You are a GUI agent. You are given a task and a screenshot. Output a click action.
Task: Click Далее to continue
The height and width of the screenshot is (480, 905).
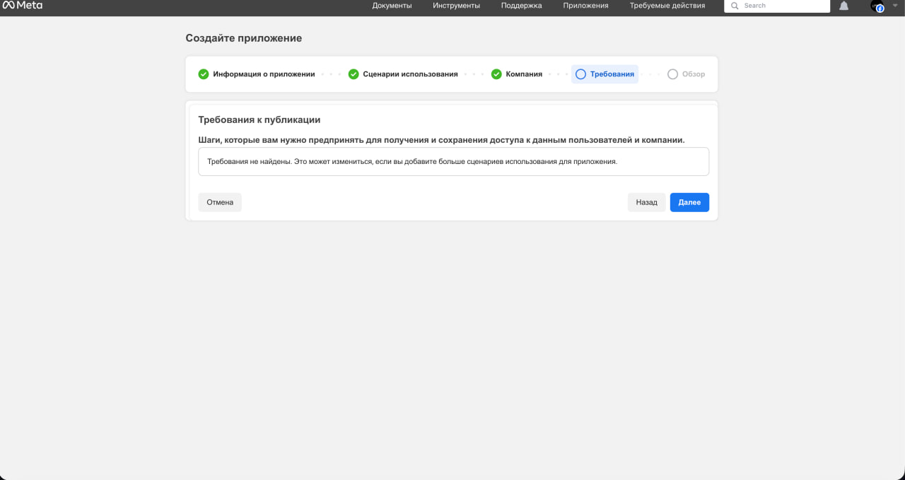click(x=689, y=202)
